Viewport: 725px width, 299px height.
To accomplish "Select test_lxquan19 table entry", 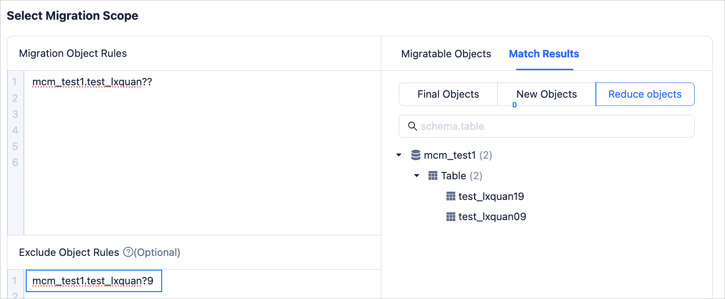I will (x=491, y=196).
